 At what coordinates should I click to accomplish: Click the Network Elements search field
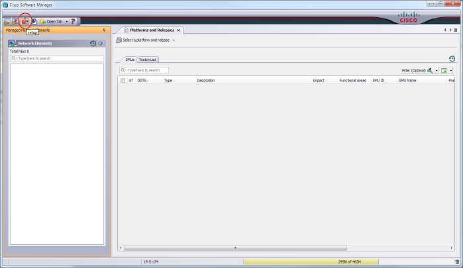pos(57,58)
